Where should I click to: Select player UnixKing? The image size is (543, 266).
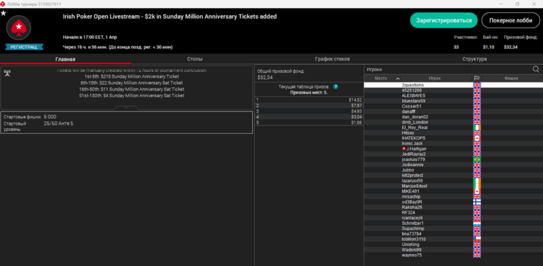coord(411,244)
